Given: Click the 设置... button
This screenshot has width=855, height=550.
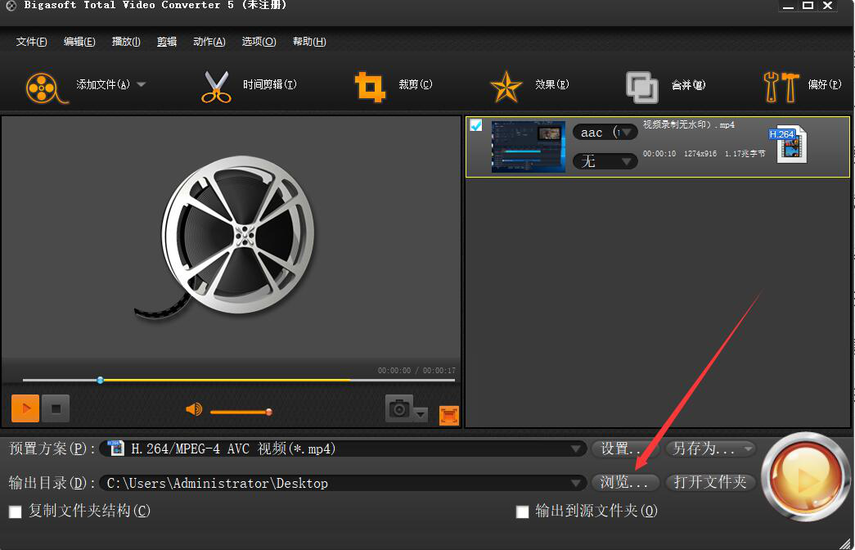Looking at the screenshot, I should tap(625, 449).
